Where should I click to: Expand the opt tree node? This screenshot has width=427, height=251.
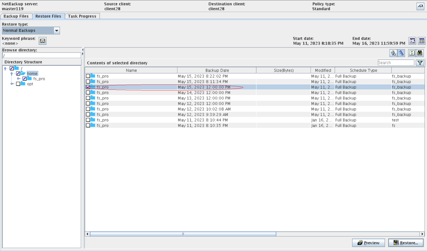point(12,84)
